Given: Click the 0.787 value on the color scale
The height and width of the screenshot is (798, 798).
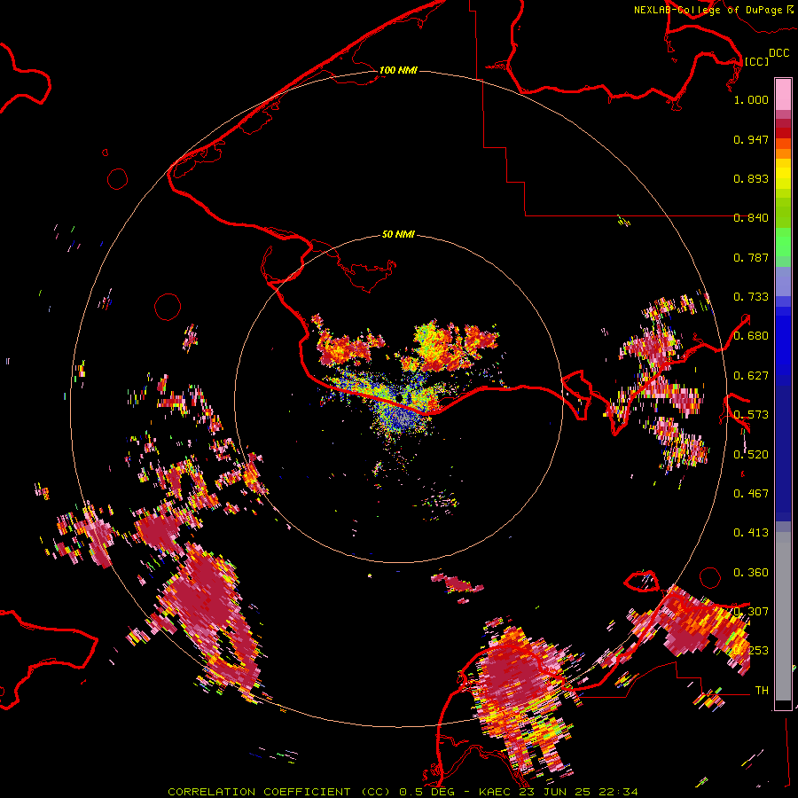Looking at the screenshot, I should 751,257.
